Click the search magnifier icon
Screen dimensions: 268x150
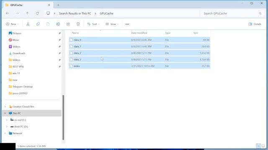click(260, 13)
